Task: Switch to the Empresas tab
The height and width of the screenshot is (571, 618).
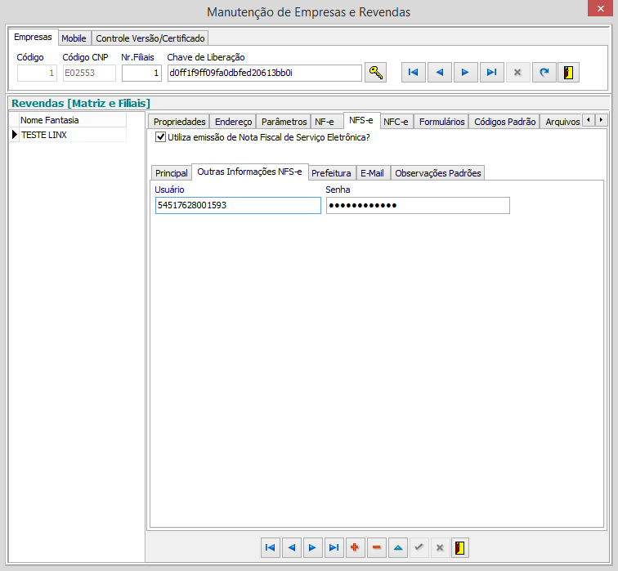Action: [33, 37]
